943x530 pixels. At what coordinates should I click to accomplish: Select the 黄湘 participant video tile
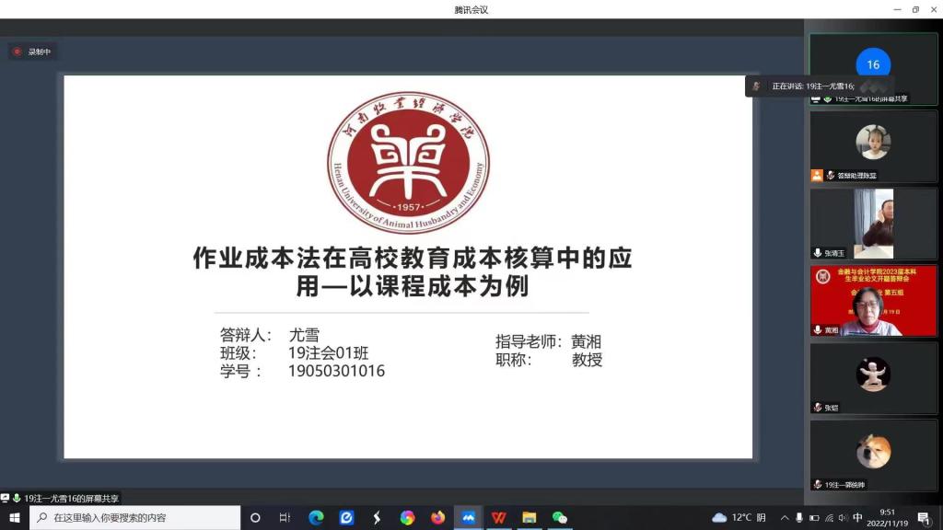coord(873,301)
